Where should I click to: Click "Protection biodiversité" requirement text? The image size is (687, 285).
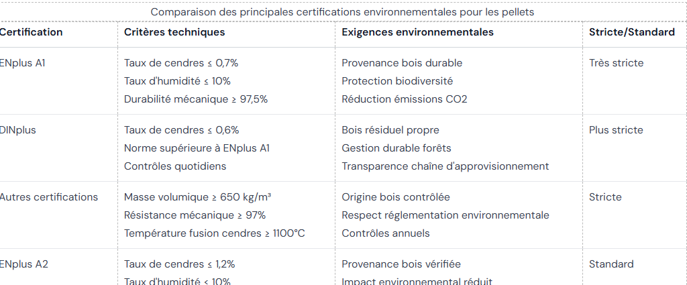(x=397, y=81)
